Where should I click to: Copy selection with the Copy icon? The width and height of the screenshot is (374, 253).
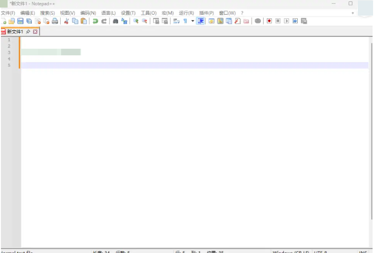75,21
